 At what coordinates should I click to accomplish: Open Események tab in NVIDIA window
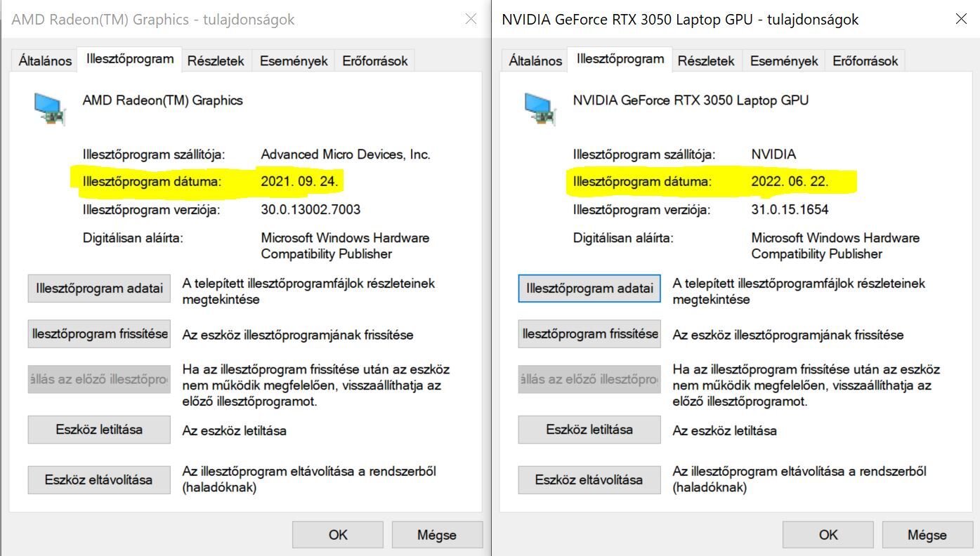(784, 60)
